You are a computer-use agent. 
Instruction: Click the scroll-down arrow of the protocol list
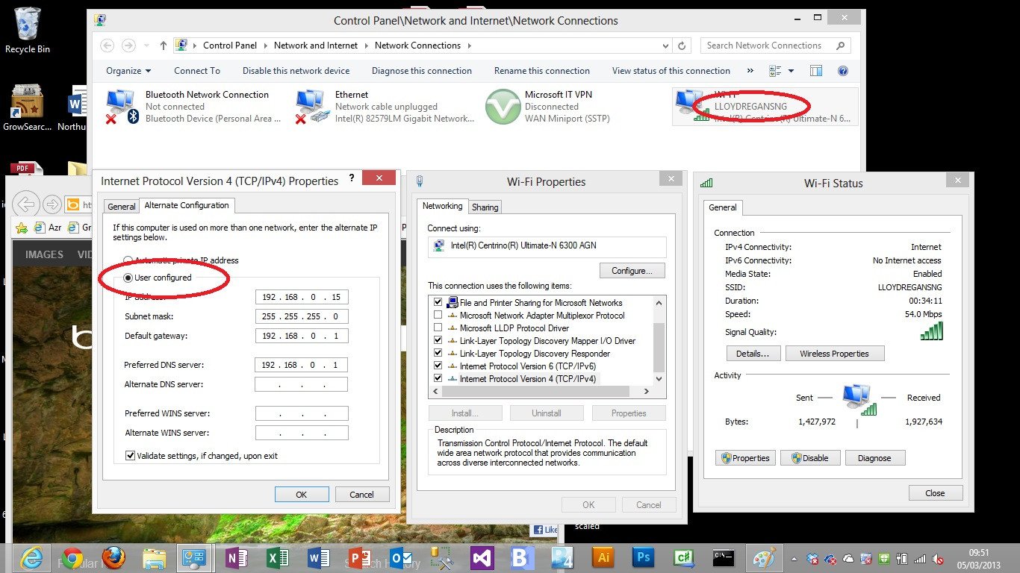[659, 379]
